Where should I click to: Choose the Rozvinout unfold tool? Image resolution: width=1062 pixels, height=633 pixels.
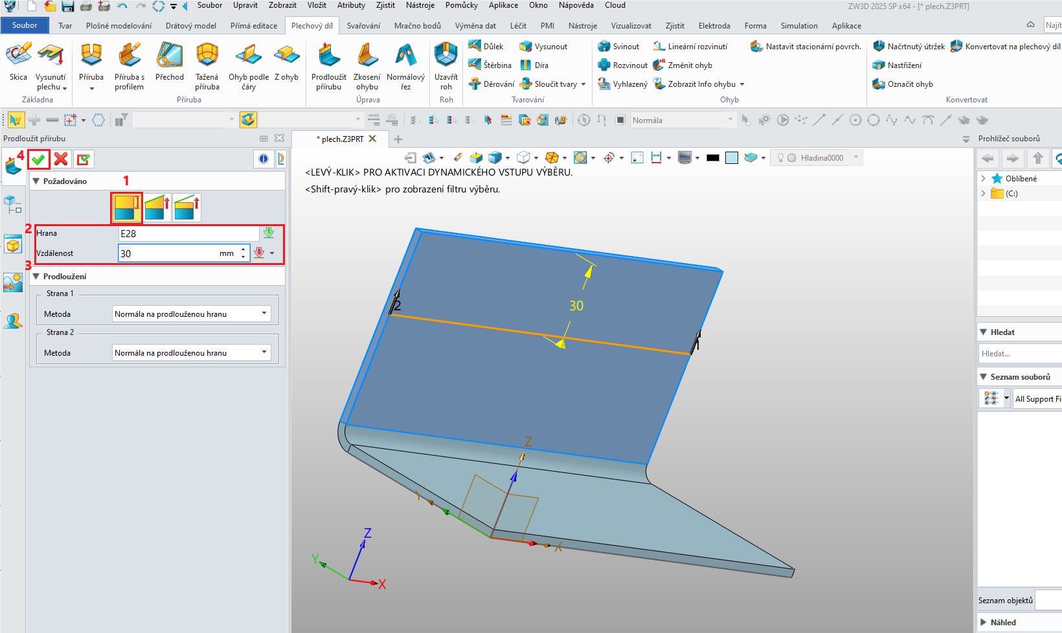[x=622, y=65]
